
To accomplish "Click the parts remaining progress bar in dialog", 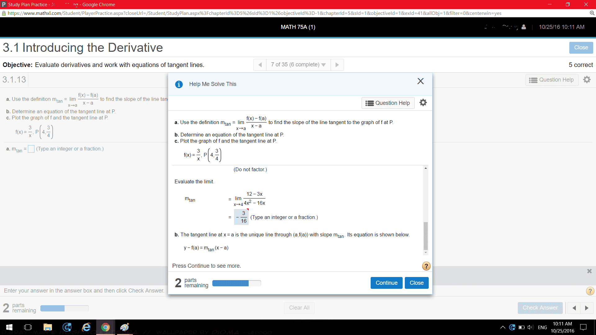I will [x=236, y=283].
